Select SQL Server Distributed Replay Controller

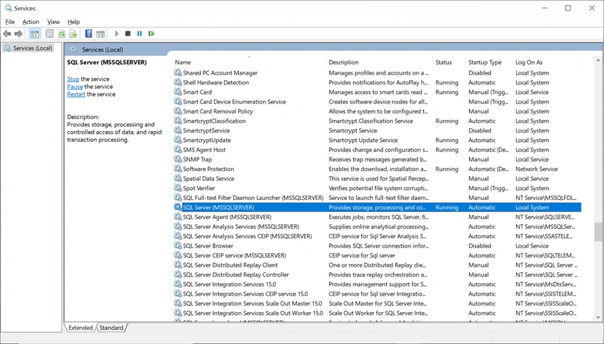point(377,274)
